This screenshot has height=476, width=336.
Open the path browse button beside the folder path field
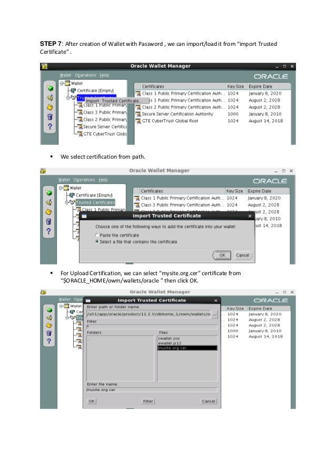[214, 314]
